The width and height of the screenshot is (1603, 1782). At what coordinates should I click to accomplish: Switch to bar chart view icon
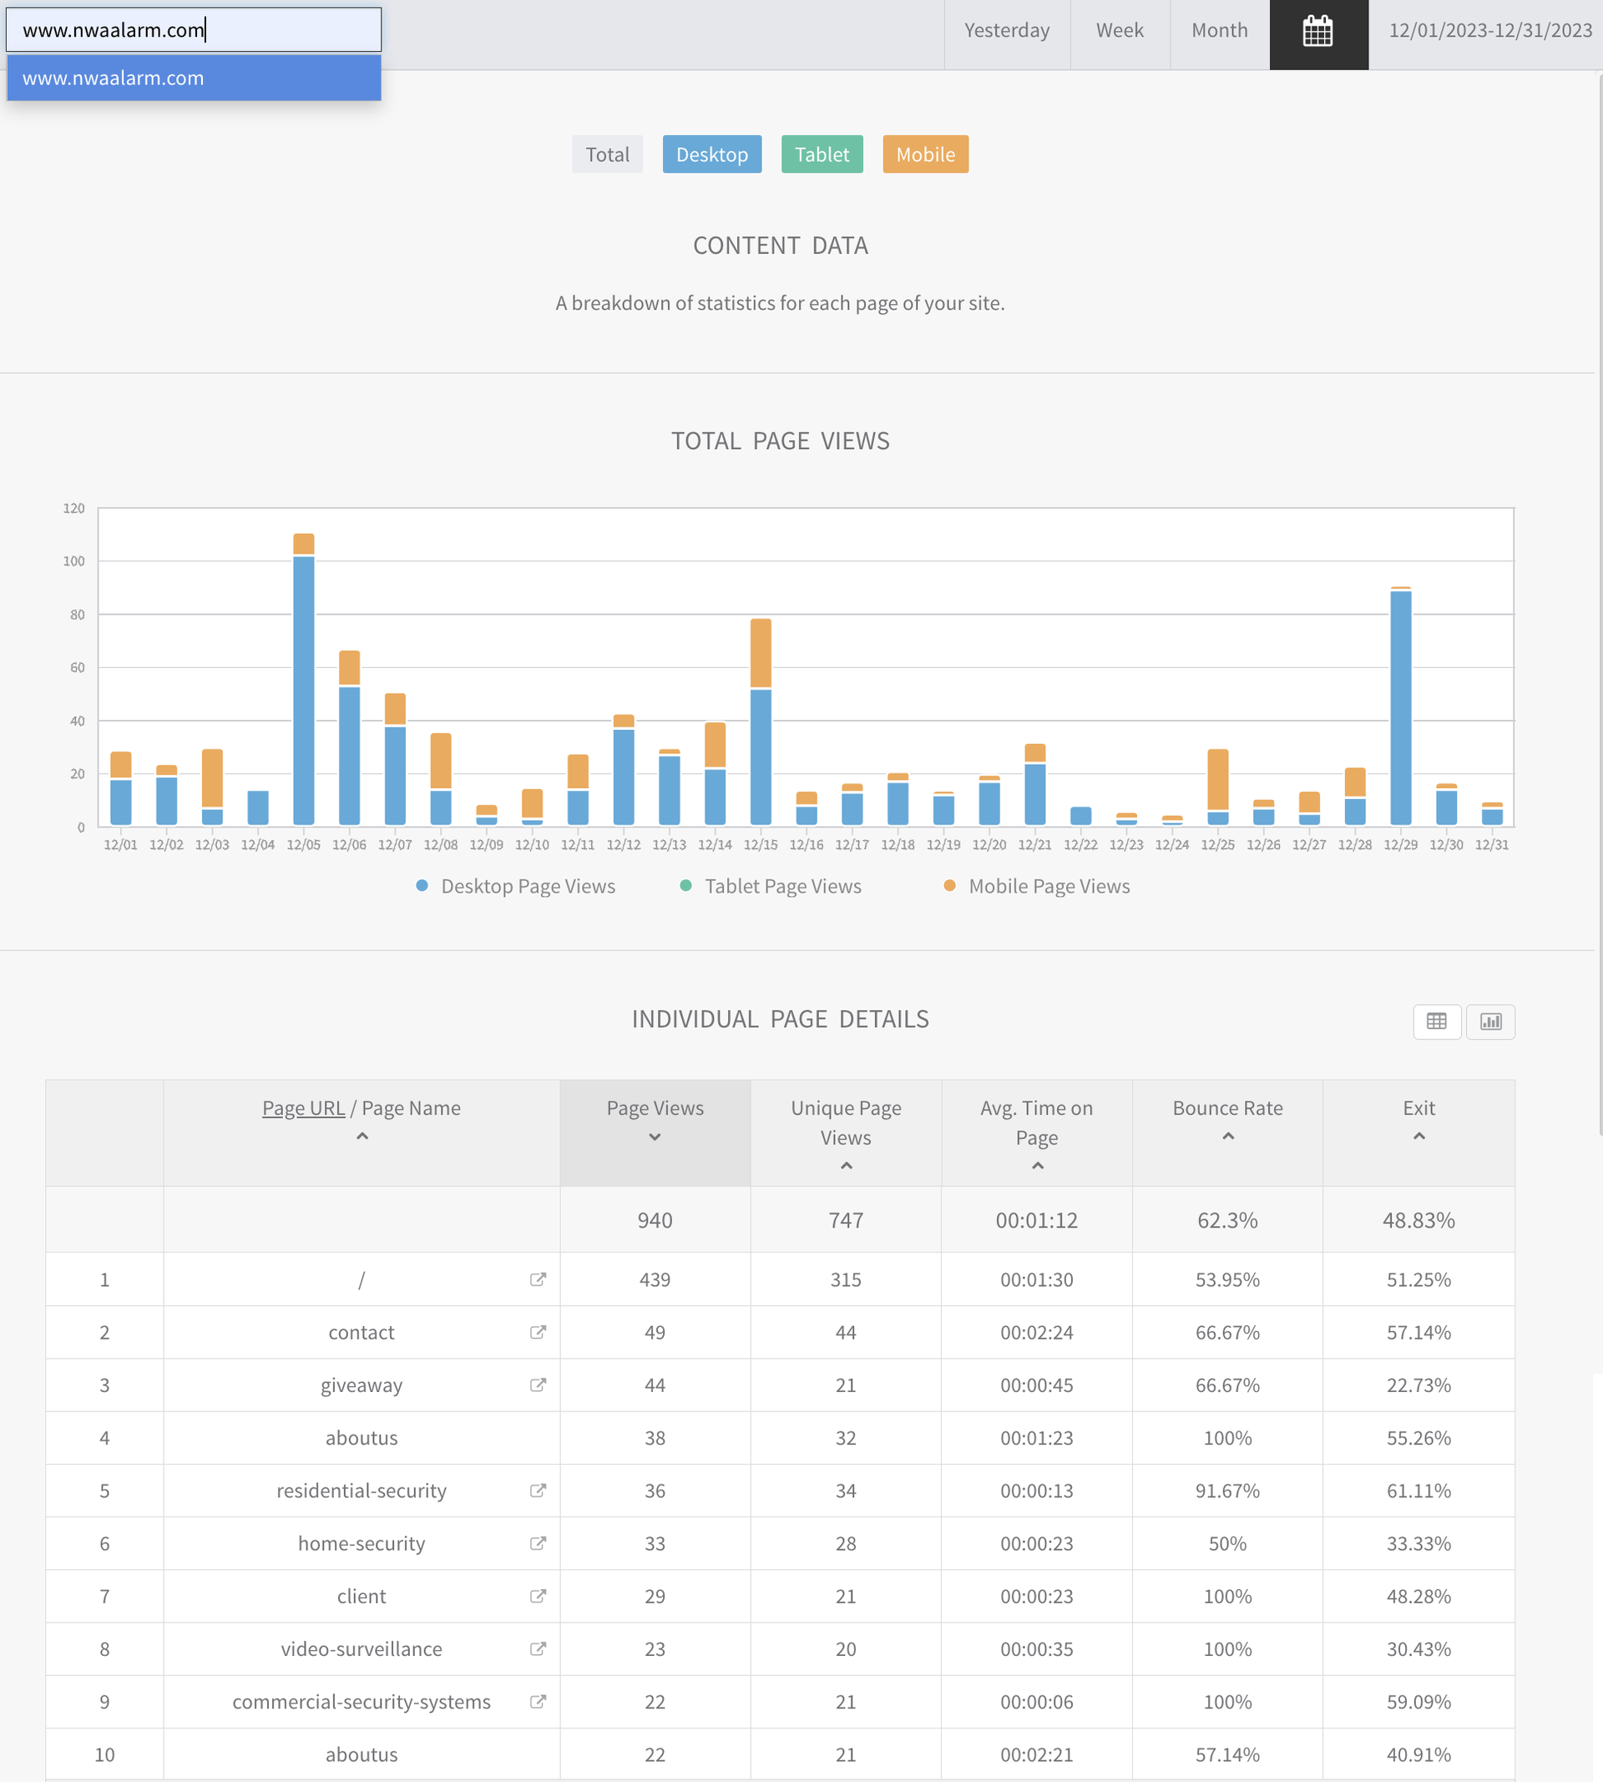tap(1490, 1021)
